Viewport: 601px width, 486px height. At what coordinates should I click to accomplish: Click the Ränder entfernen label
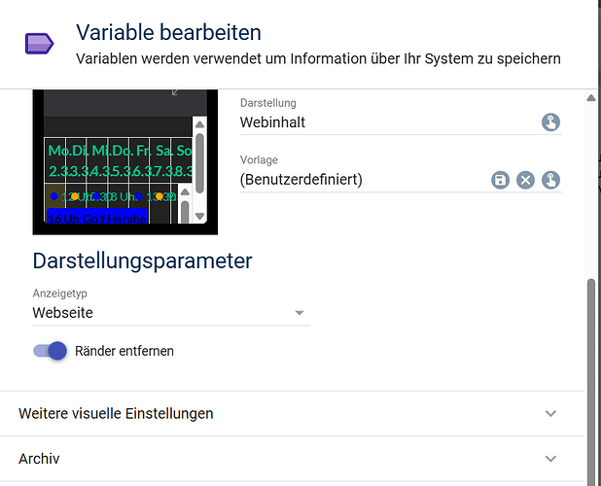pos(124,350)
